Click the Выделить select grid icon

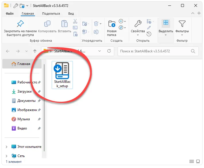click(166, 23)
